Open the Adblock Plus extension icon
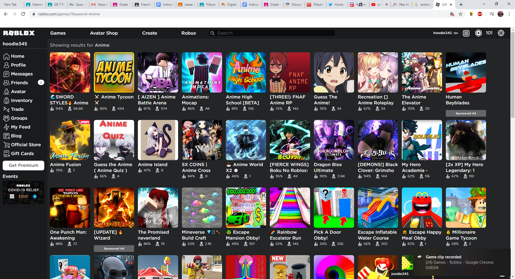The width and height of the screenshot is (515, 279). [480, 14]
